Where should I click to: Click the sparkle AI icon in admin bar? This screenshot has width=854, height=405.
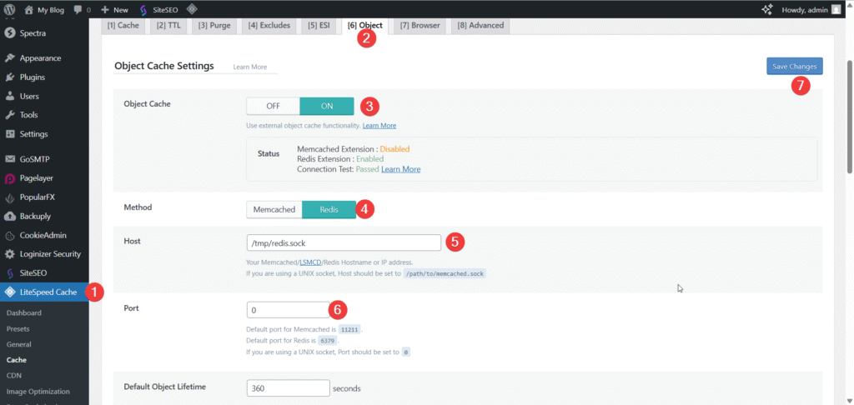coord(767,9)
